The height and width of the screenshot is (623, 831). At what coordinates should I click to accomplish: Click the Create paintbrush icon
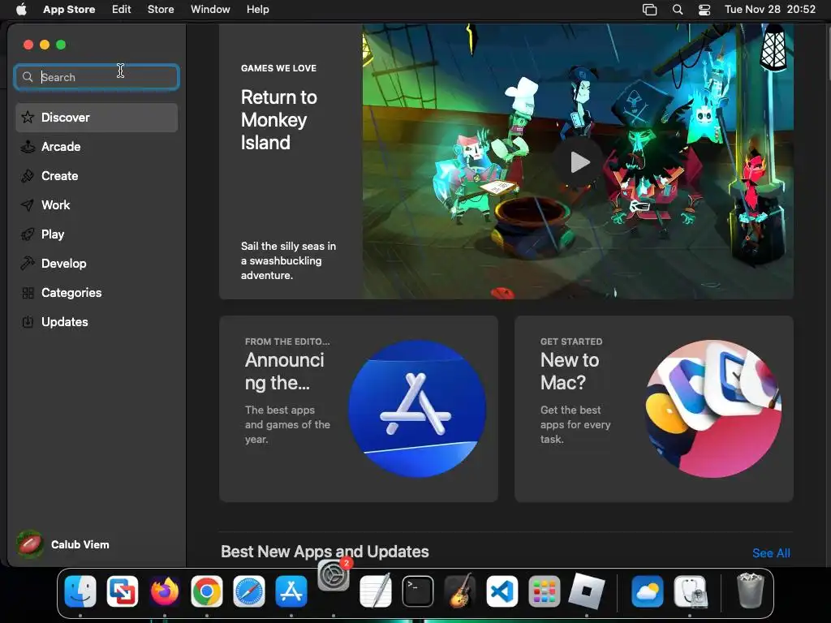[x=28, y=176]
